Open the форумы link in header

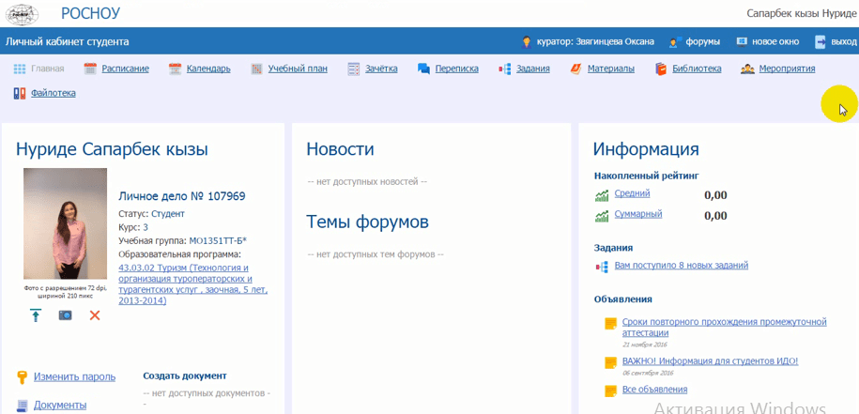coord(702,42)
